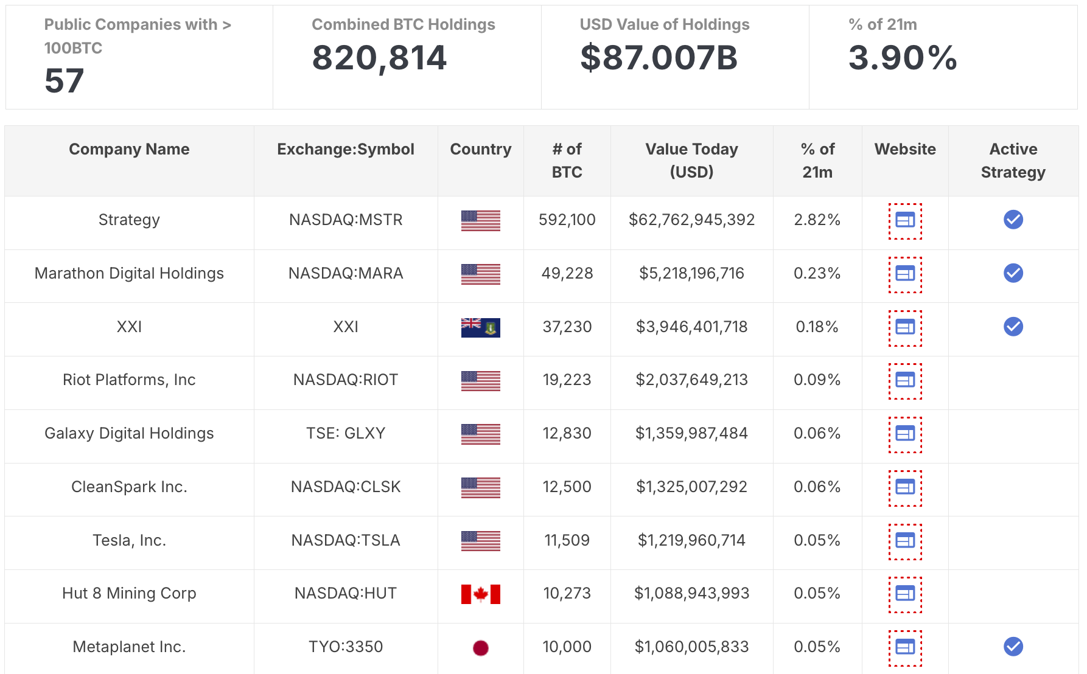Visit Galaxy Digital Holdings website icon
This screenshot has height=674, width=1087.
[x=905, y=434]
